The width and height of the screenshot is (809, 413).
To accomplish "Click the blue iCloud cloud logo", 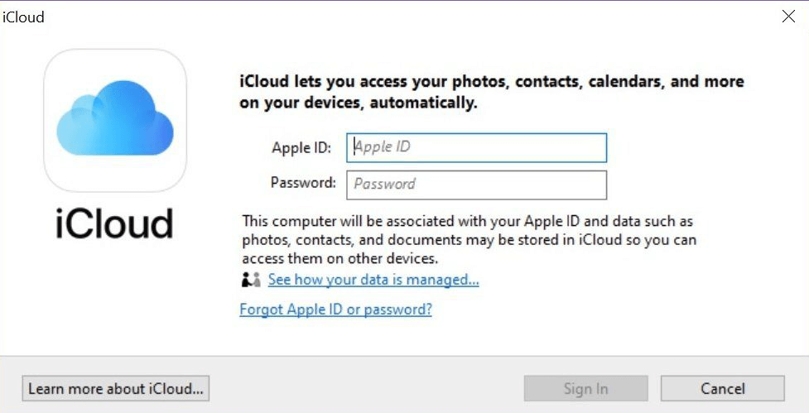I will pyautogui.click(x=115, y=120).
